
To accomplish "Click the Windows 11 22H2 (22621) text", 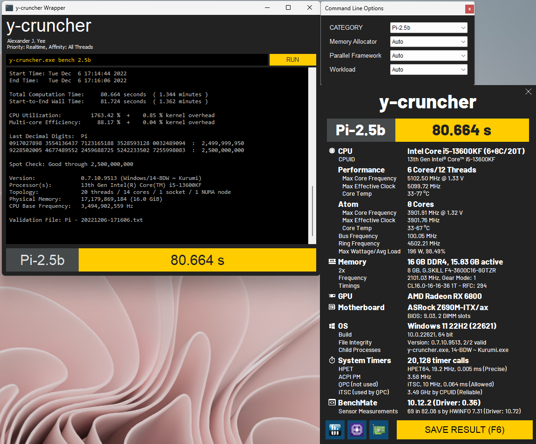I will [452, 326].
